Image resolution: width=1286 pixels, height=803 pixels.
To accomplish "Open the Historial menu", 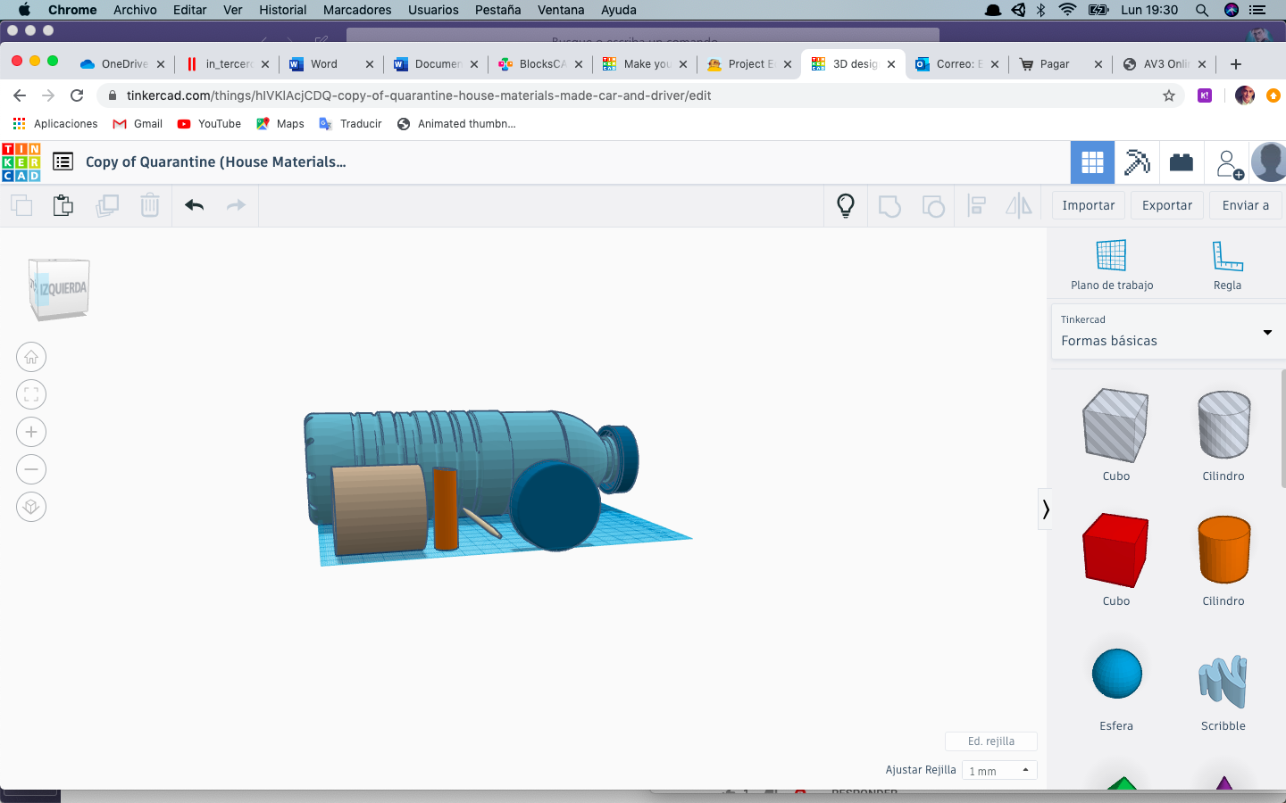I will pos(282,10).
